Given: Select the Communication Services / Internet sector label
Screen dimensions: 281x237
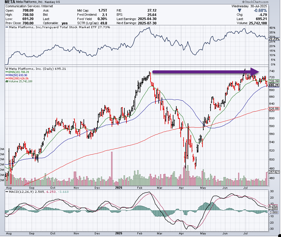Looking at the screenshot, I should tap(29, 6).
